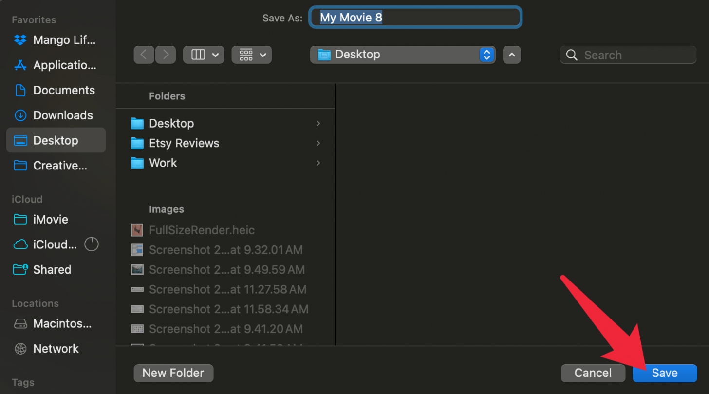Click the Cancel button
Viewport: 709px width, 394px height.
point(593,373)
